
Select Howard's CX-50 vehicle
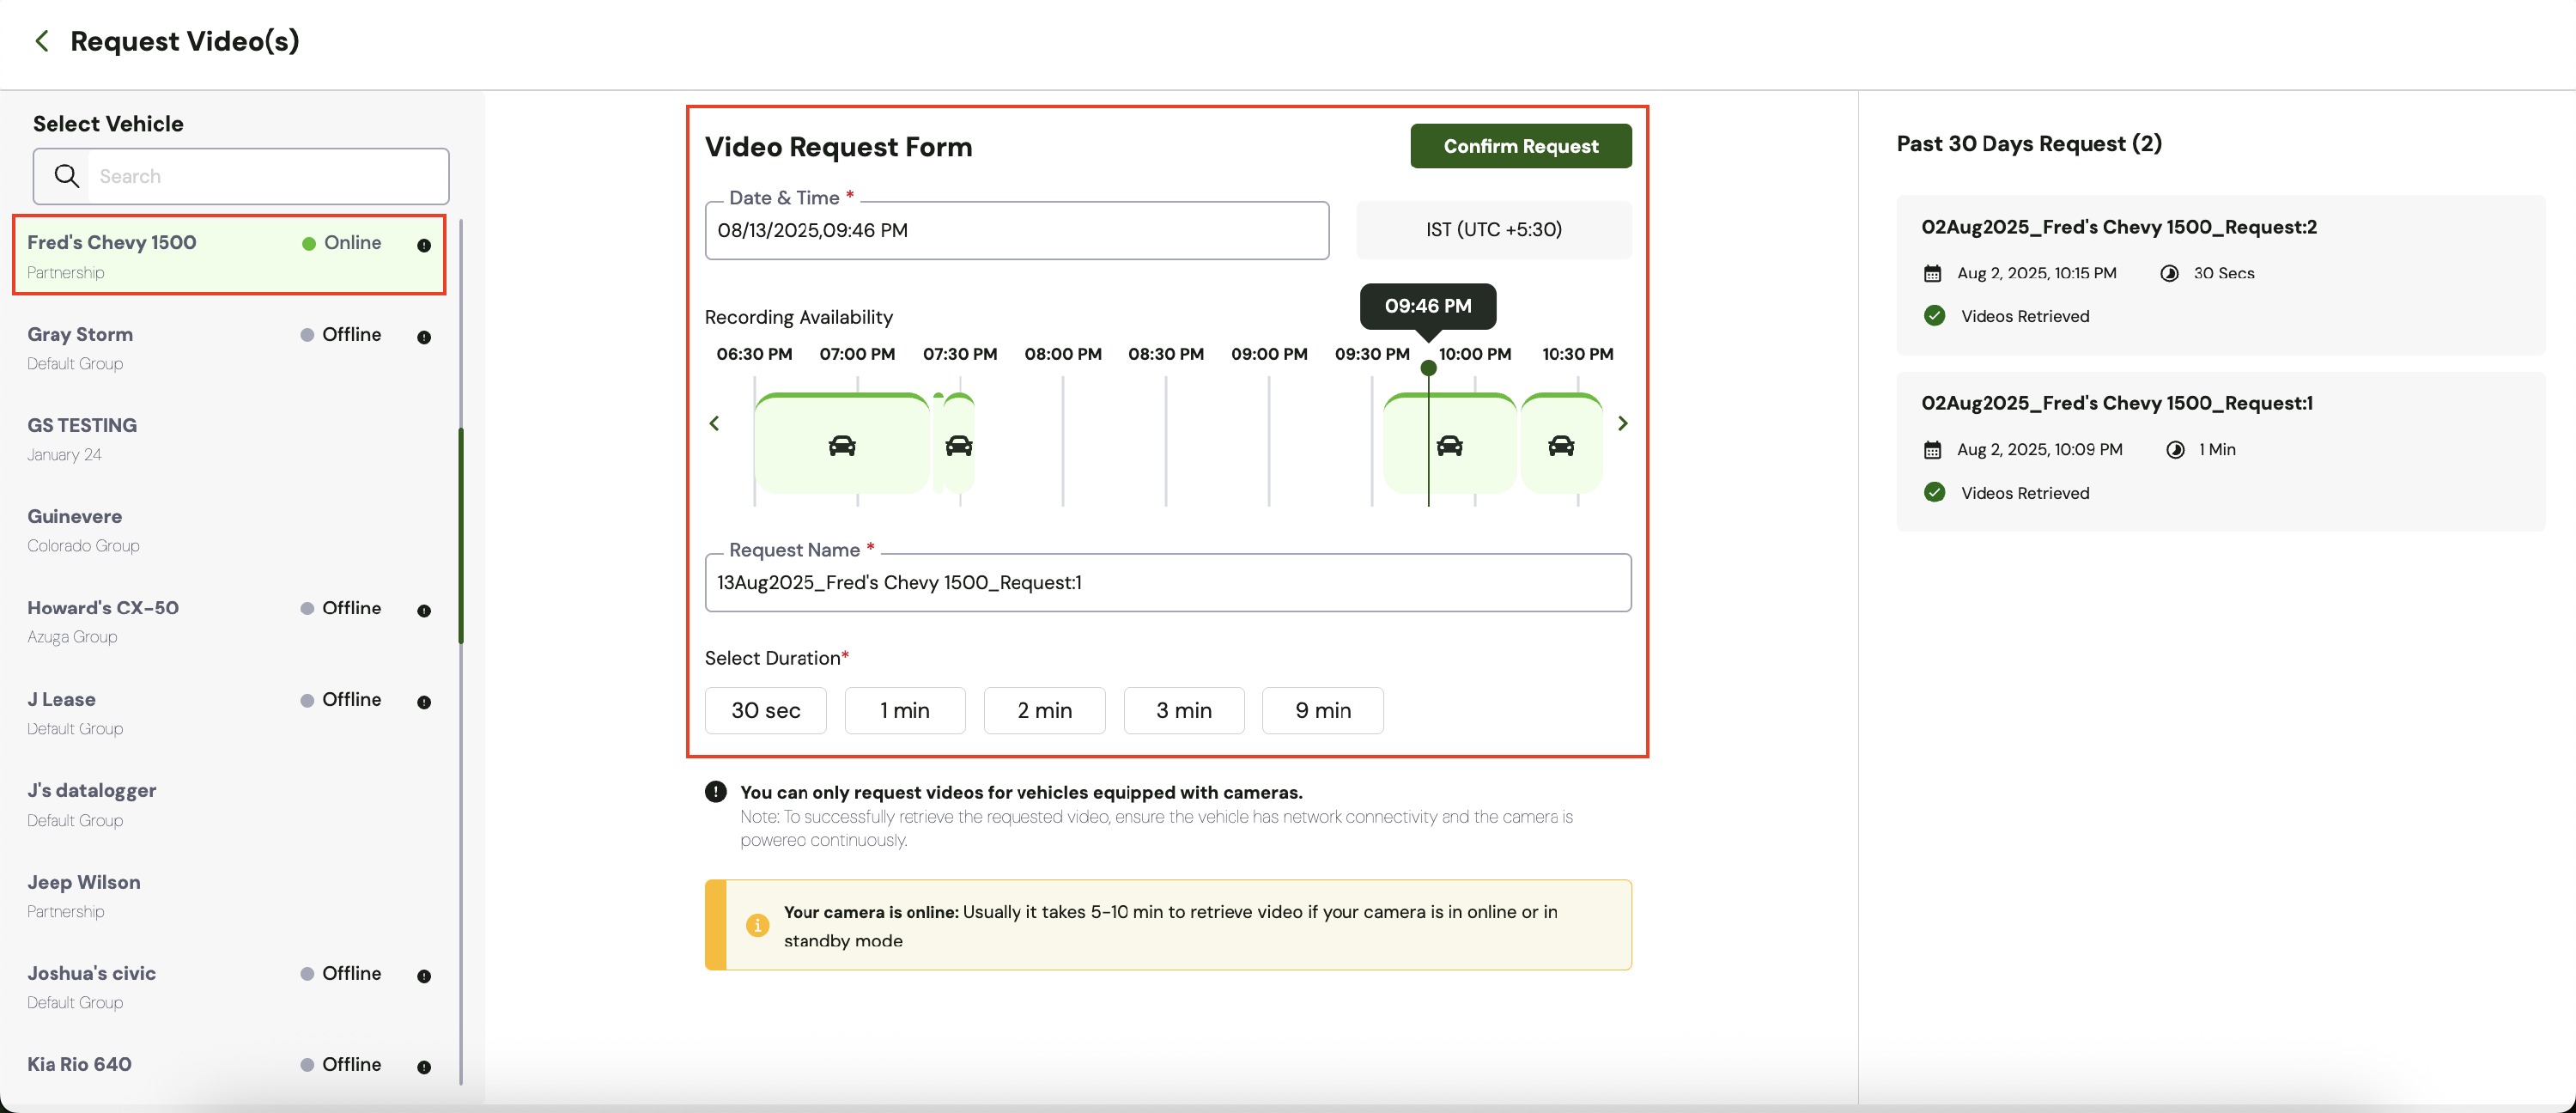point(229,620)
